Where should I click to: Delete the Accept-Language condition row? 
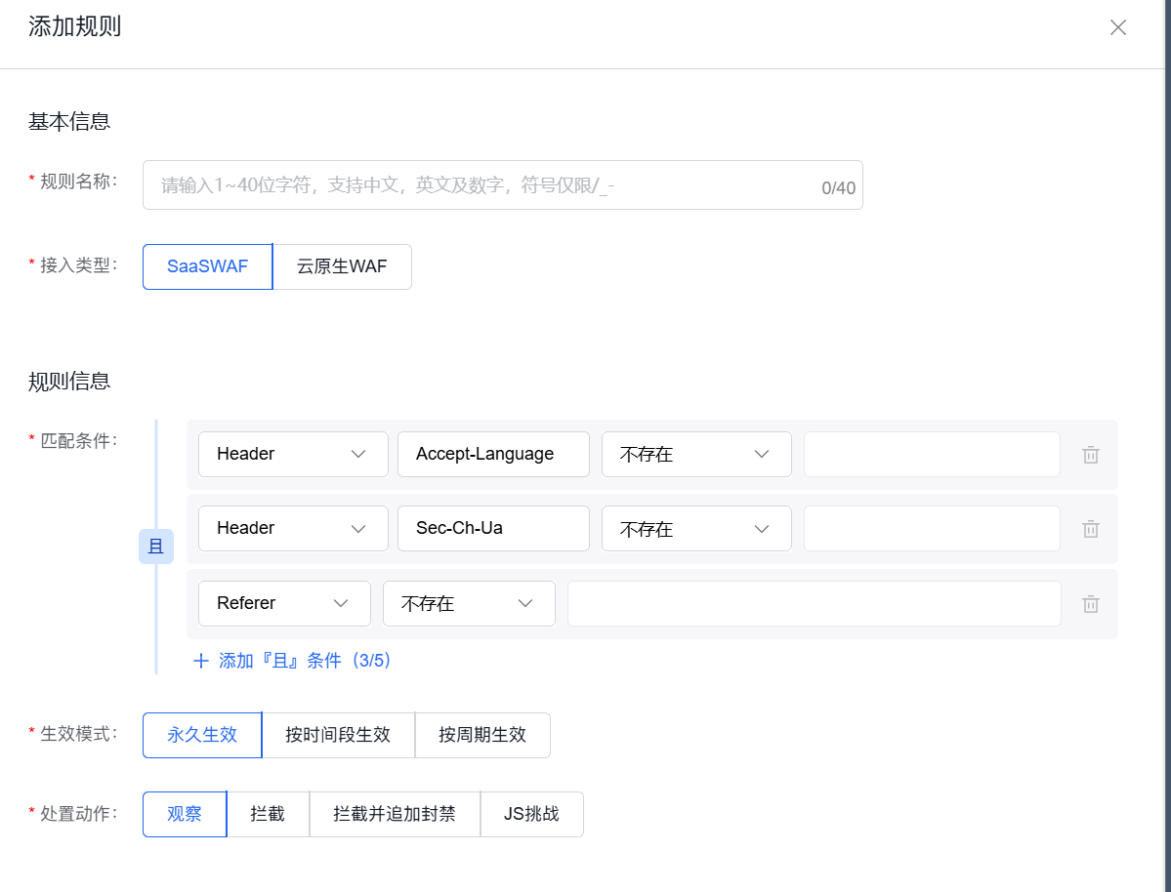pyautogui.click(x=1090, y=454)
